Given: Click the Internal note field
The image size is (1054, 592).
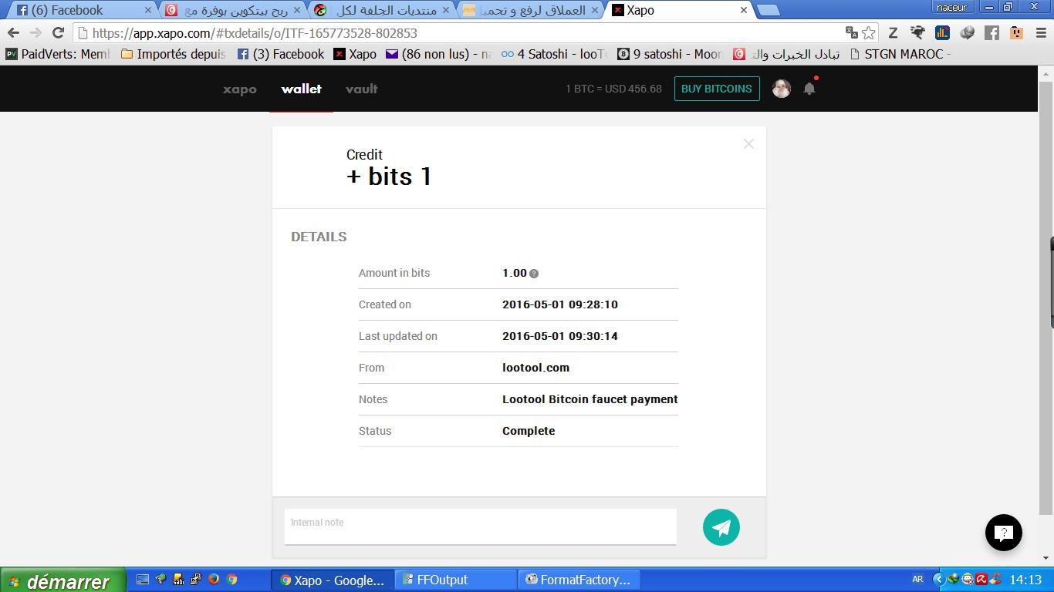Looking at the screenshot, I should coord(480,526).
